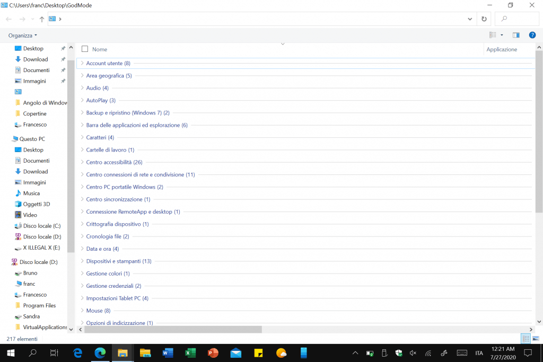Click the search box field
The height and width of the screenshot is (362, 543).
517,19
